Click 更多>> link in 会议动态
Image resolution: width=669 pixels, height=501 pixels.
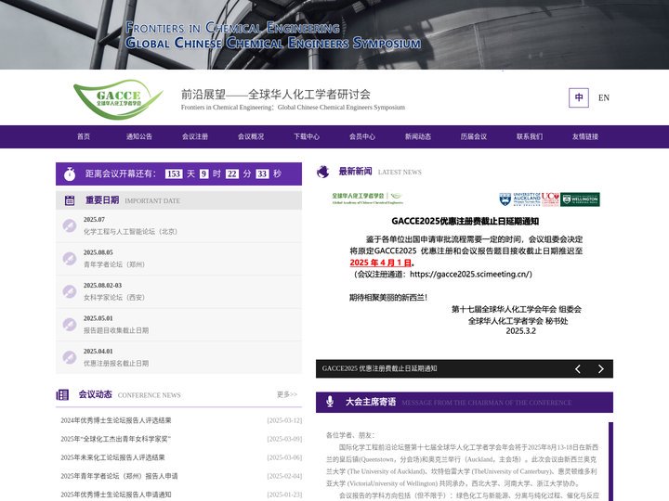pos(287,394)
